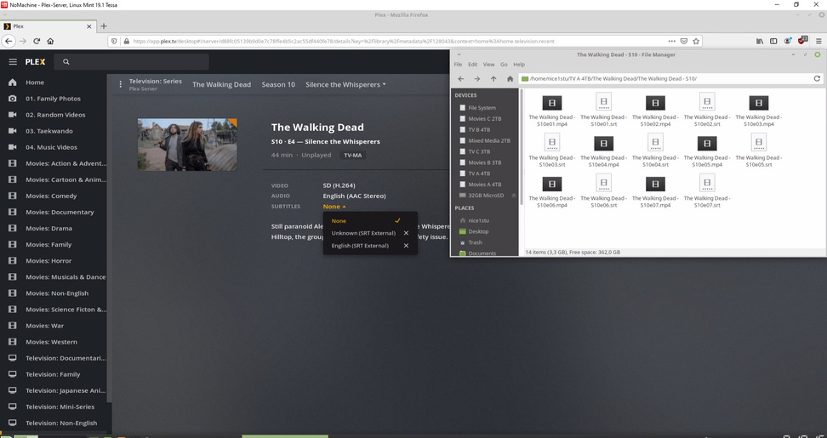
Task: Remove the Unknown (SRT External) subtitle
Action: [406, 233]
